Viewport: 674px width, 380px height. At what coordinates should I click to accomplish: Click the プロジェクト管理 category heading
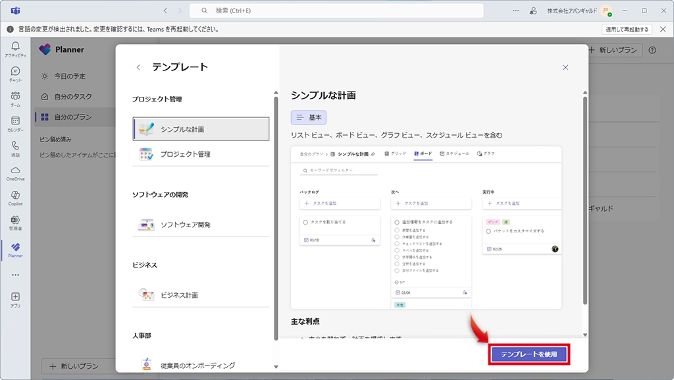(x=157, y=99)
